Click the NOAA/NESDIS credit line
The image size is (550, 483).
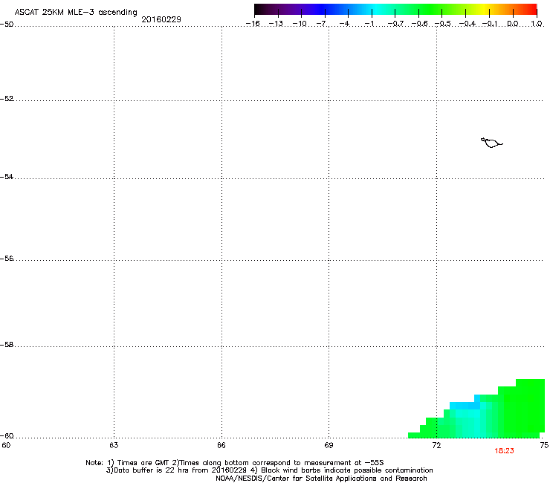tap(321, 479)
